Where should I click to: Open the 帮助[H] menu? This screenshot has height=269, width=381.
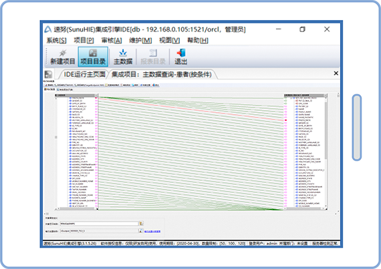198,40
